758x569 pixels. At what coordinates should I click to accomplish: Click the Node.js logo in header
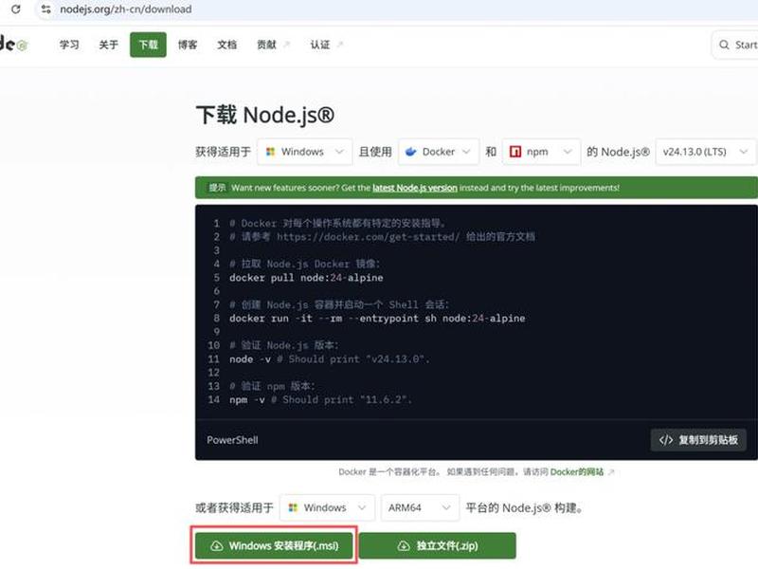tap(13, 45)
